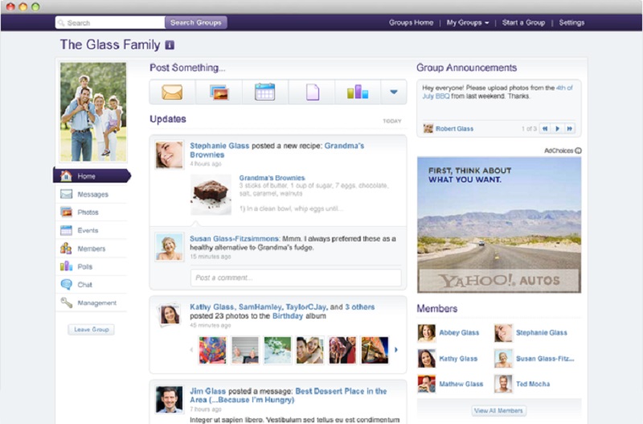Open Members in the sidebar
Screen dimensions: 643x424
[x=91, y=249]
